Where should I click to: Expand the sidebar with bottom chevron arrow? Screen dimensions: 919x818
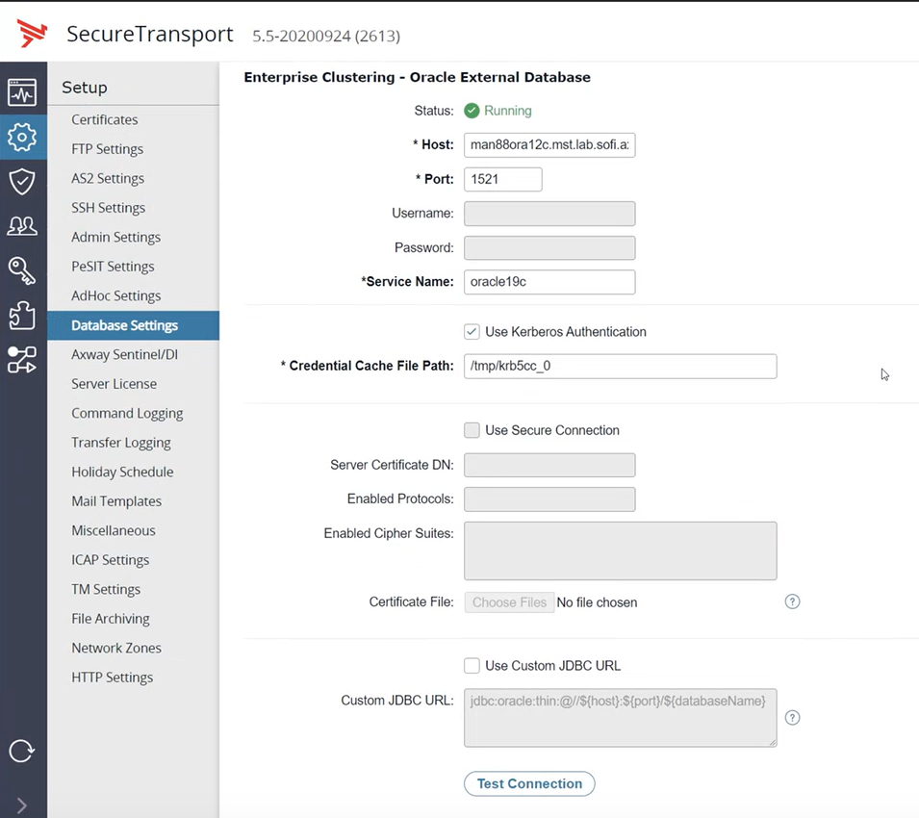click(22, 805)
